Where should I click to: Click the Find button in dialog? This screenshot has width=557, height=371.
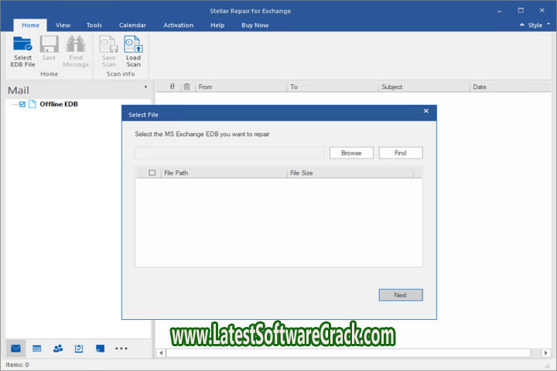(x=401, y=153)
